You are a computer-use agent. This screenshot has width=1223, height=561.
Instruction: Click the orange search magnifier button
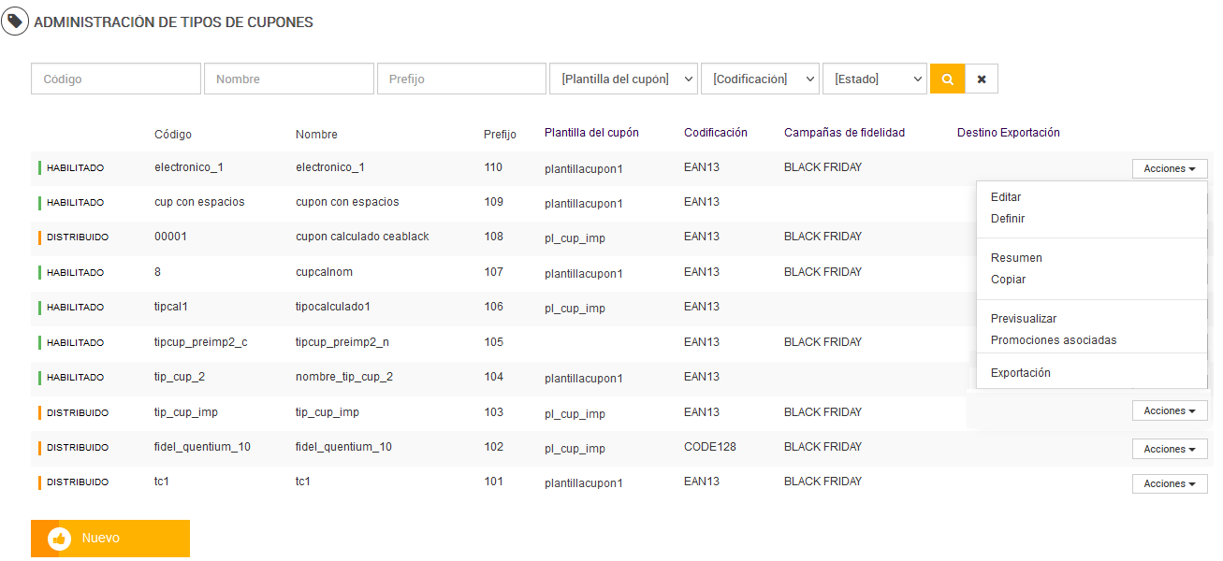pos(947,79)
